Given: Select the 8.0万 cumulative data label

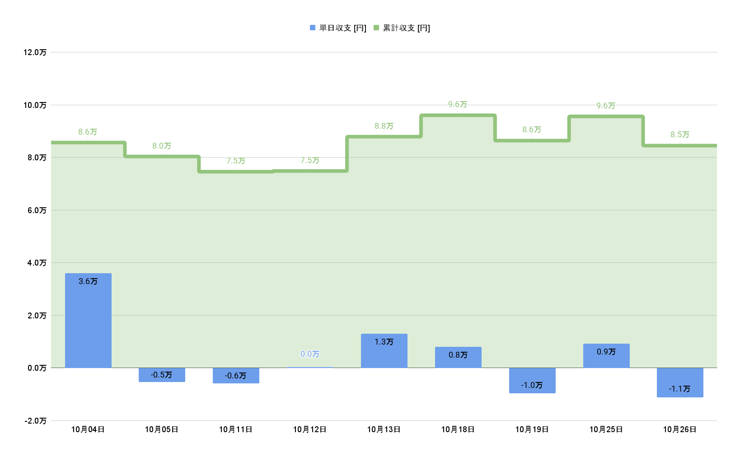Looking at the screenshot, I should pyautogui.click(x=162, y=146).
